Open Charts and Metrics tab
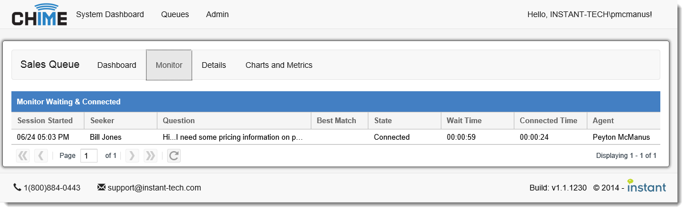This screenshot has height=211, width=686. (279, 65)
